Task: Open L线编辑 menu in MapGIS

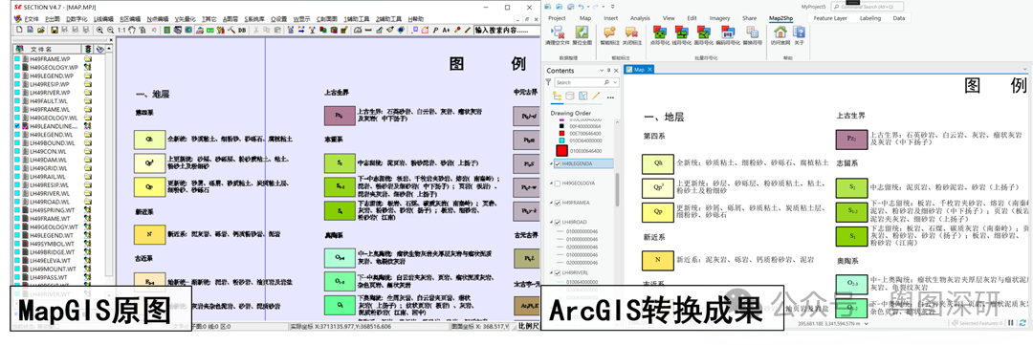Action: [x=103, y=19]
